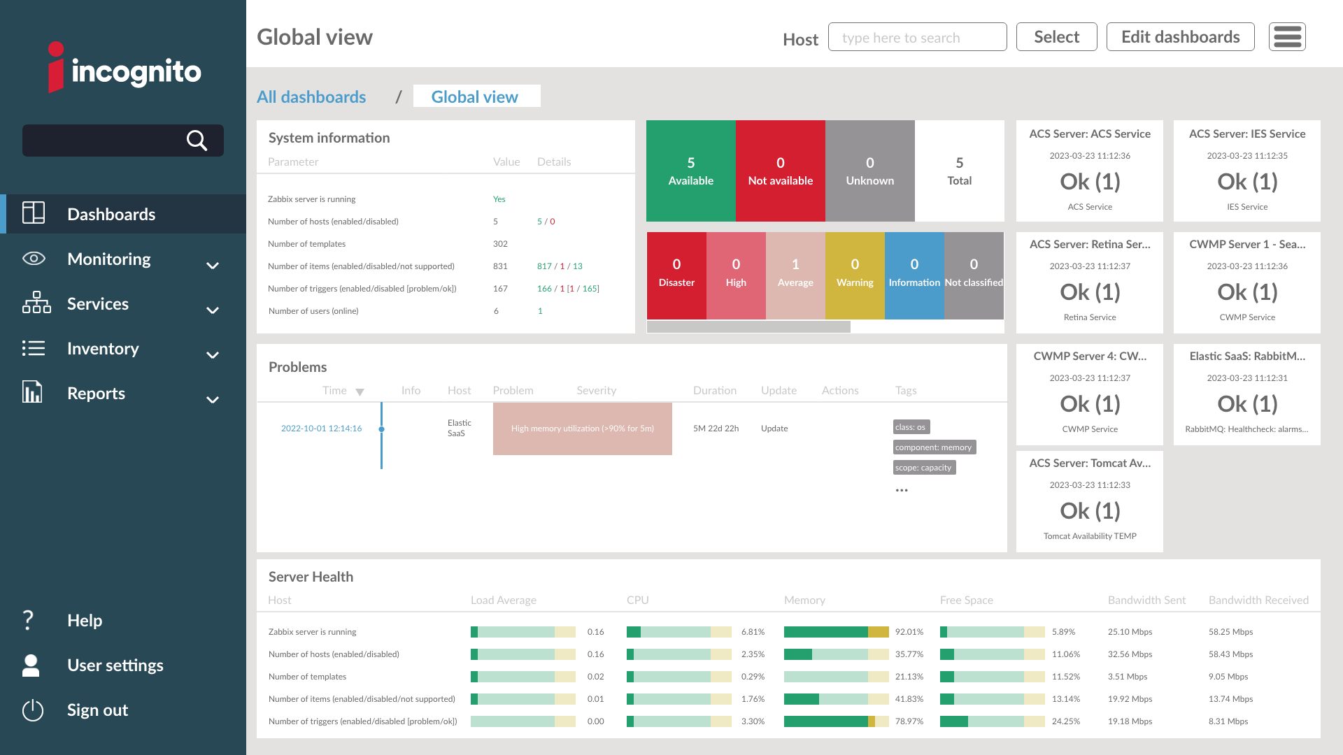The height and width of the screenshot is (755, 1343).
Task: Select the Global view tab
Action: (475, 96)
